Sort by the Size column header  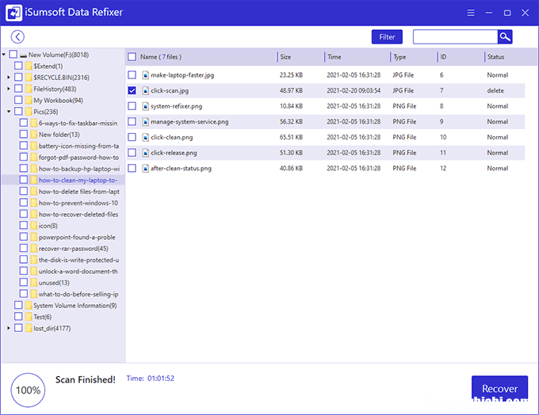click(285, 57)
